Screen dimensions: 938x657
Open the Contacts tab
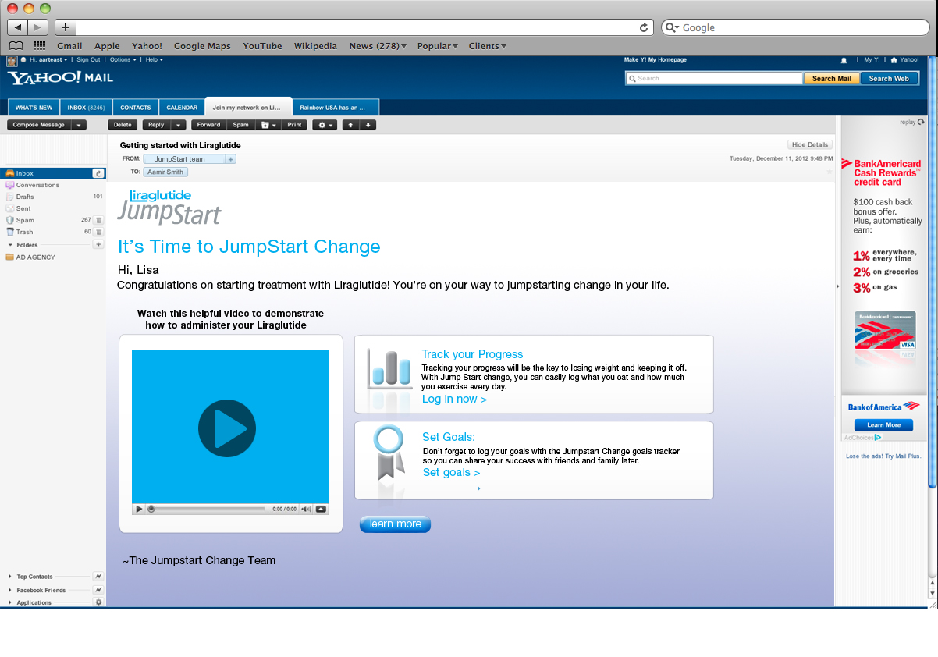click(x=136, y=108)
